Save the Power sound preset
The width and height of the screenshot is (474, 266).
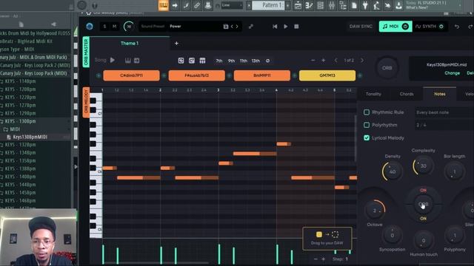(225, 27)
